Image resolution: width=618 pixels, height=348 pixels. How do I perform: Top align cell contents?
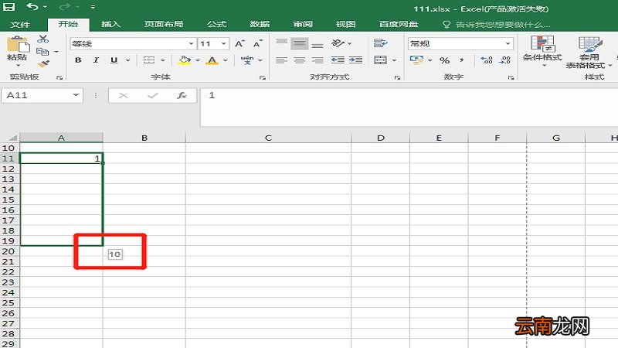(x=281, y=43)
